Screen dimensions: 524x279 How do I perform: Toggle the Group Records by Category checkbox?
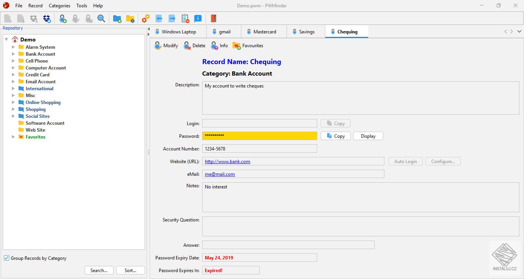[7, 258]
